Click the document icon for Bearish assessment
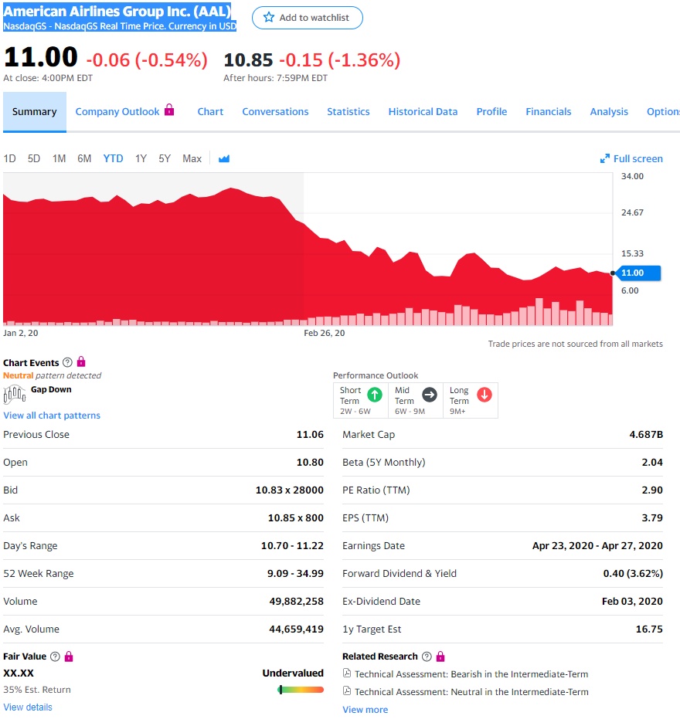 346,673
